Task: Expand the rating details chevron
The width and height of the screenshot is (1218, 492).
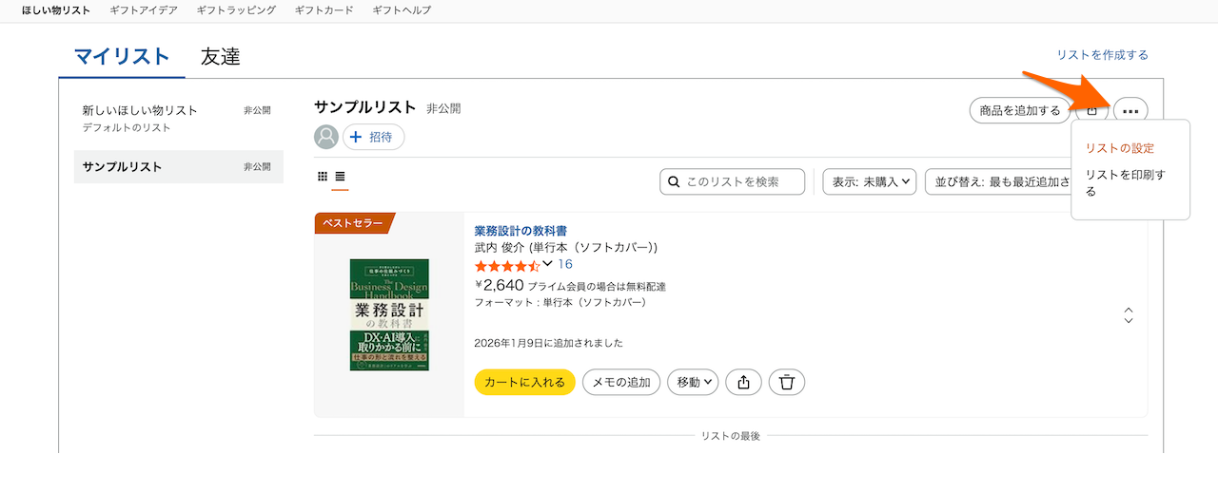Action: point(547,264)
